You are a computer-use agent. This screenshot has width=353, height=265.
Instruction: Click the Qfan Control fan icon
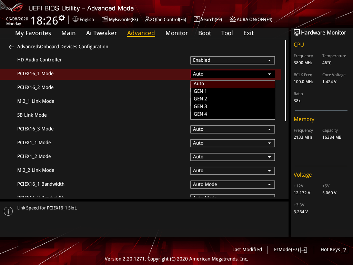(x=148, y=19)
